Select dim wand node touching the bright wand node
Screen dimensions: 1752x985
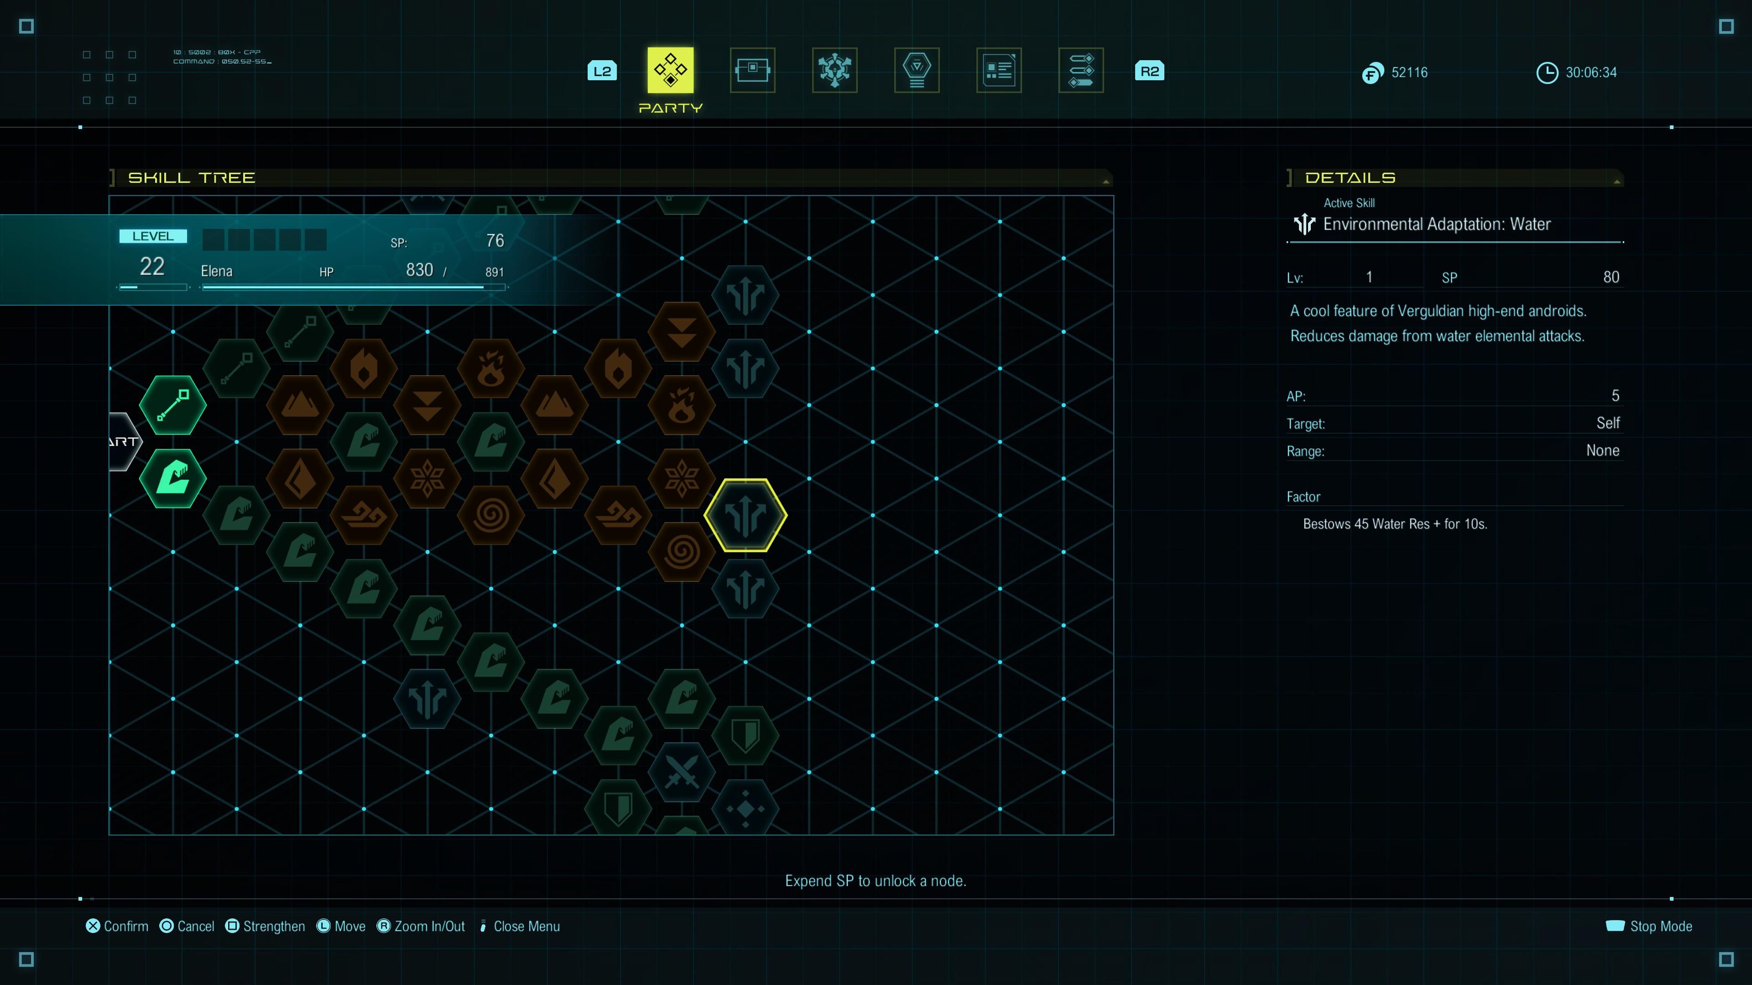[x=237, y=368]
